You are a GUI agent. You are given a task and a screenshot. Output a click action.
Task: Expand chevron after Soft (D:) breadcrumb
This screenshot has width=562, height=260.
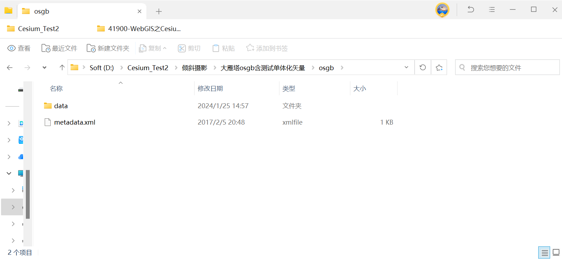[x=122, y=68]
